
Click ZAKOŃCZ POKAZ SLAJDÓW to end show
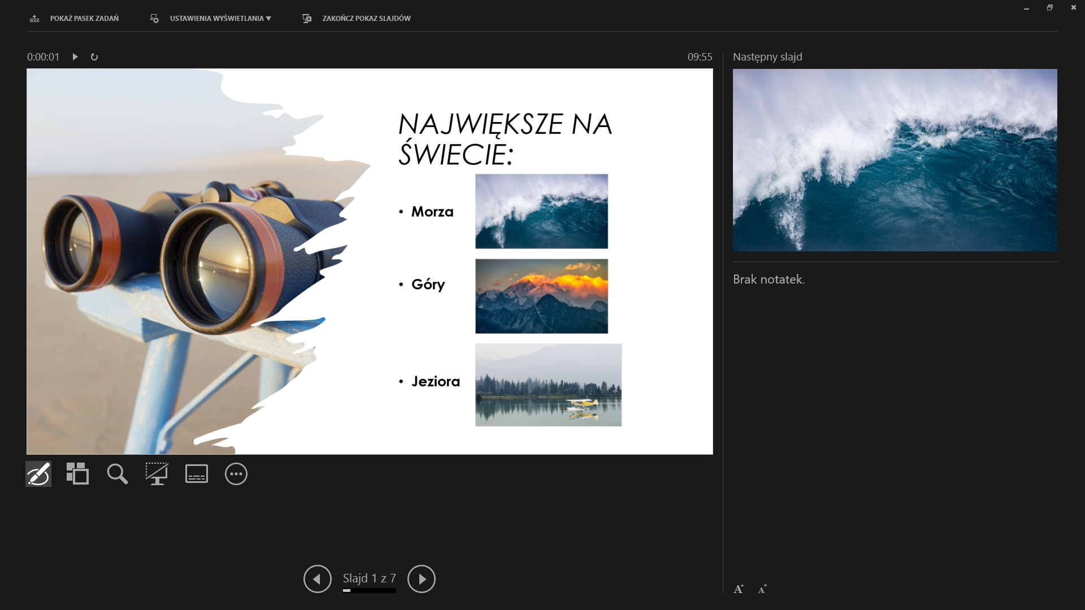(355, 18)
